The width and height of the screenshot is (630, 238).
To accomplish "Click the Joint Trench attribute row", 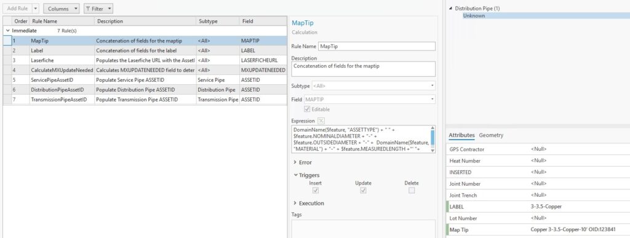I will tap(538, 196).
